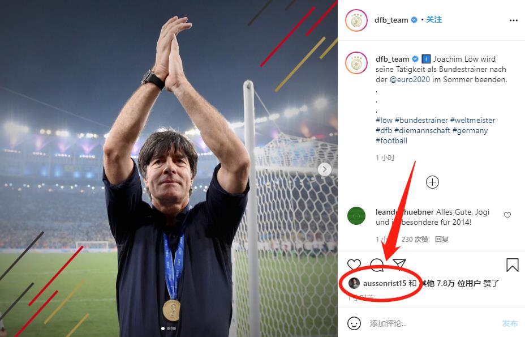This screenshot has width=525, height=337.
Task: Open three-dot more options menu
Action: click(513, 20)
